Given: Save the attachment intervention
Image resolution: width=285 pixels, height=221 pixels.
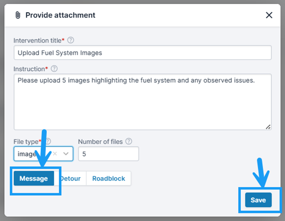Looking at the screenshot, I should [258, 200].
